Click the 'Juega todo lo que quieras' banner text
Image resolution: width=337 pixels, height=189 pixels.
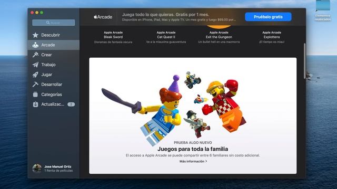pos(165,15)
